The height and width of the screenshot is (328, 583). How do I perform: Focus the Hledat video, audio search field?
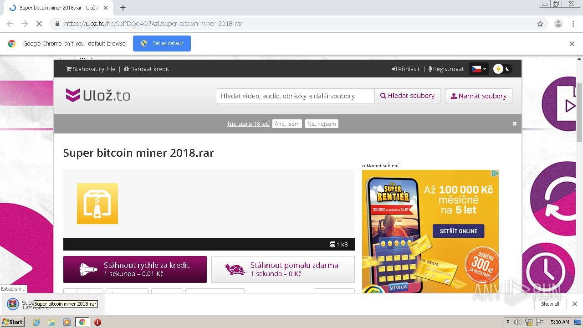(295, 96)
